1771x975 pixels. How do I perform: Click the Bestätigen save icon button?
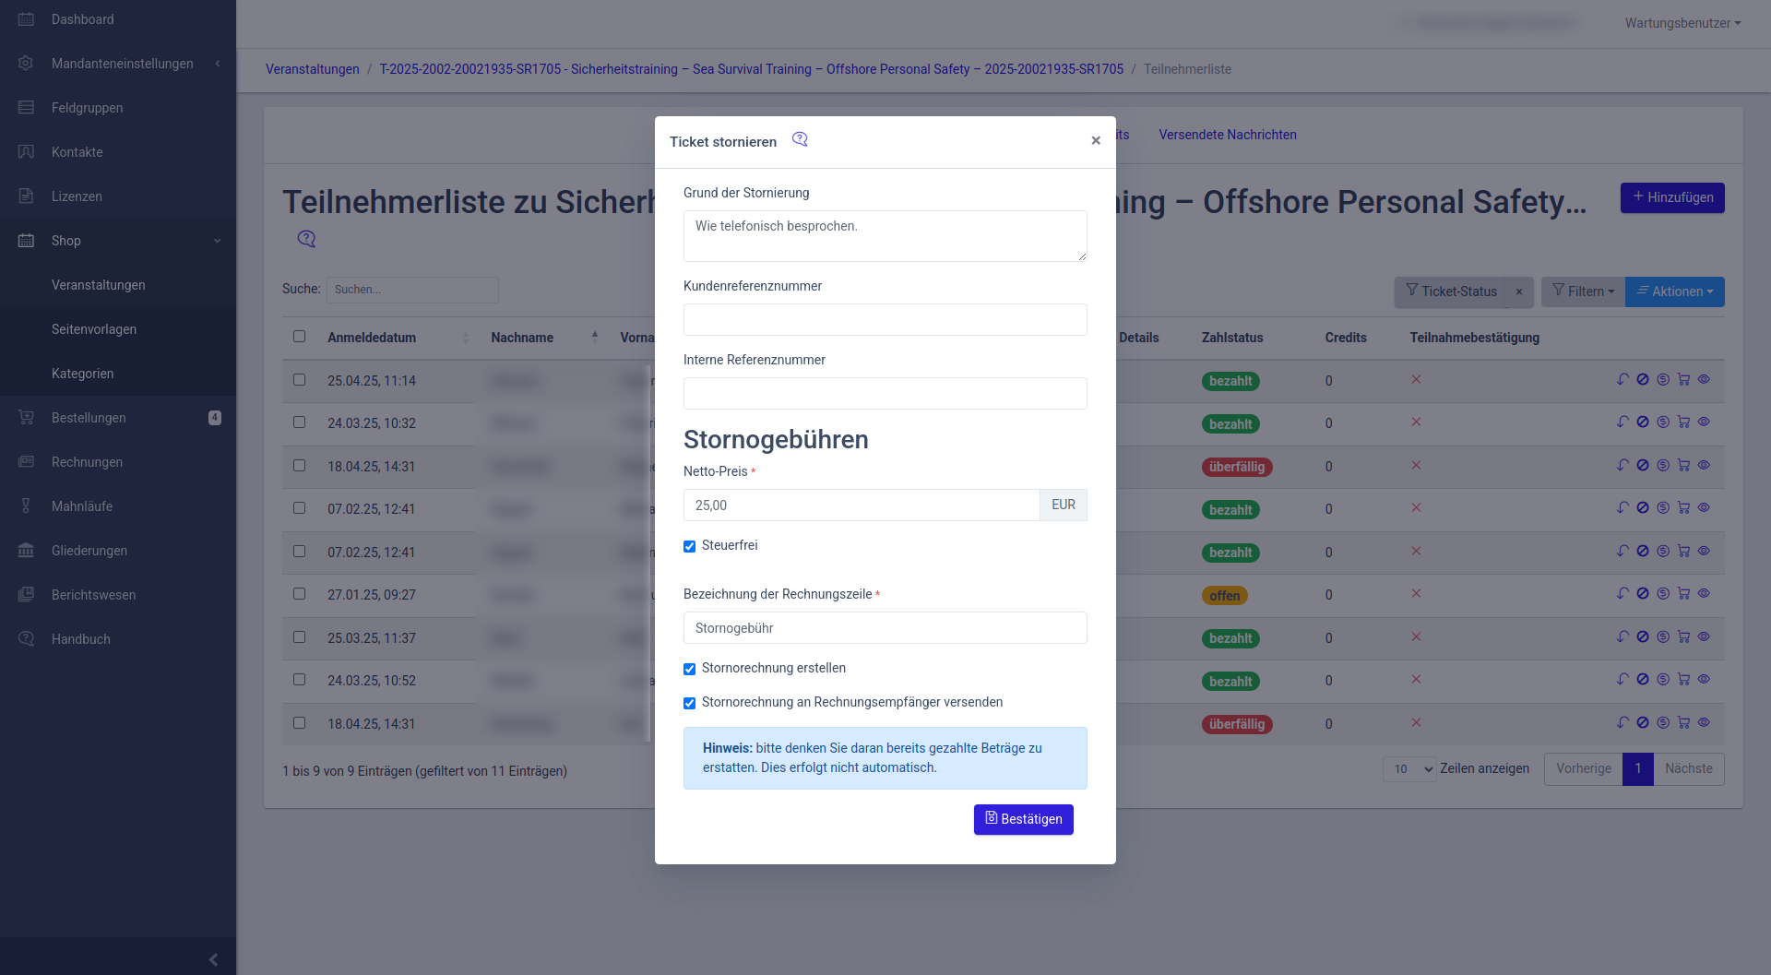click(x=1023, y=819)
